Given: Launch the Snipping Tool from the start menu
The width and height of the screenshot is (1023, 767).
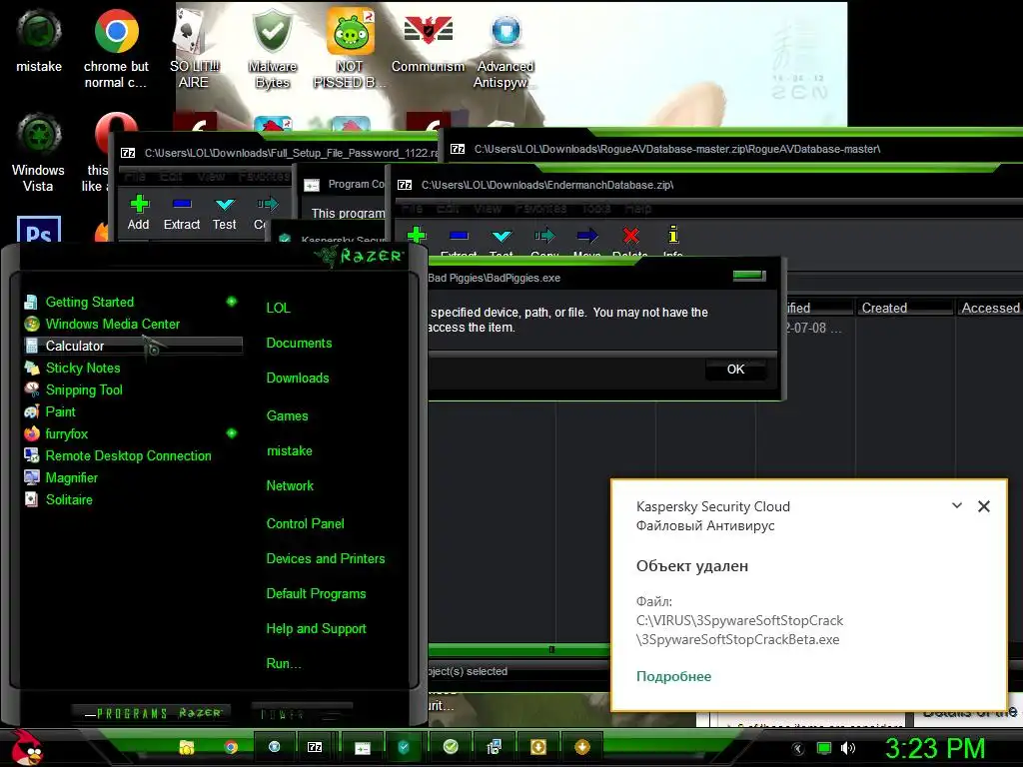Looking at the screenshot, I should coord(133,390).
